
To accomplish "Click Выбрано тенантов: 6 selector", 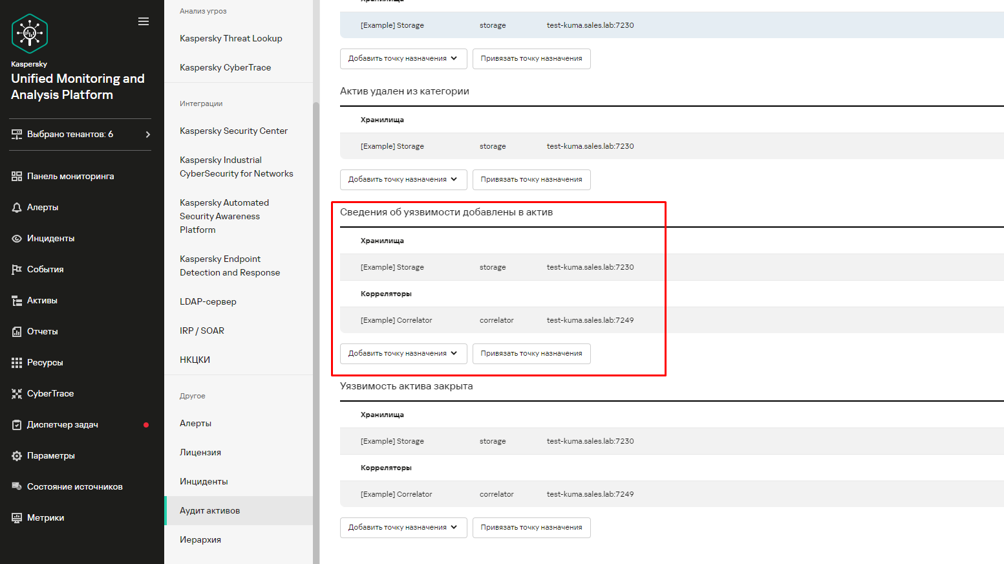I will [80, 135].
